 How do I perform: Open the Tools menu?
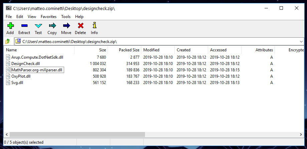[x=66, y=16]
